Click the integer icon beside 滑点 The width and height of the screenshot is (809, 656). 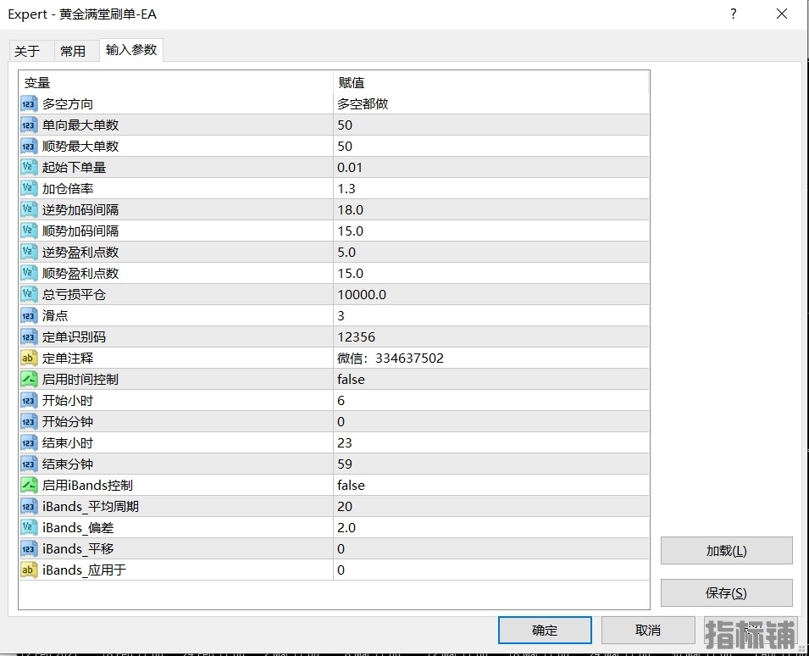(29, 315)
